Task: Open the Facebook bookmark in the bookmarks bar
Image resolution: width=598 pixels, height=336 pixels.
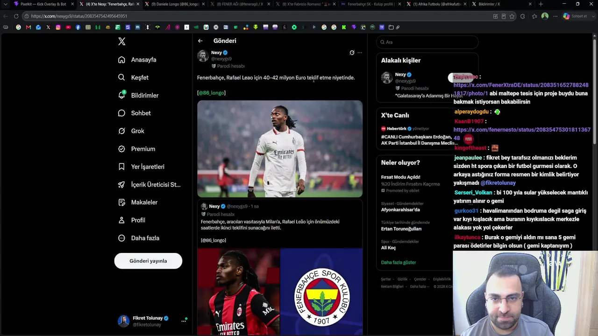Action: tap(78, 27)
